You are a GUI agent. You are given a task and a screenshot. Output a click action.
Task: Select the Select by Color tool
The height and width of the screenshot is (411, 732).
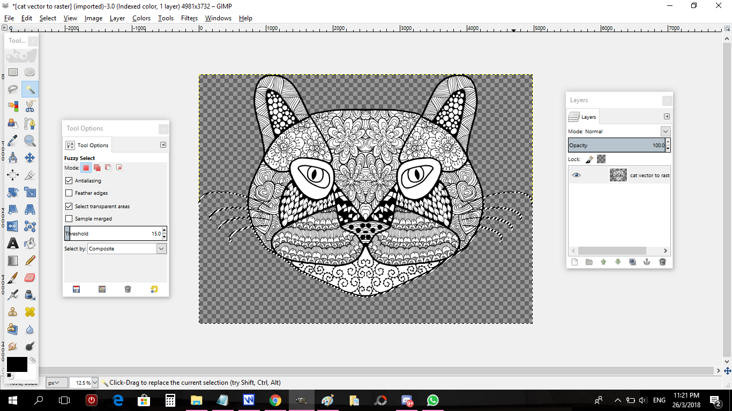click(13, 106)
